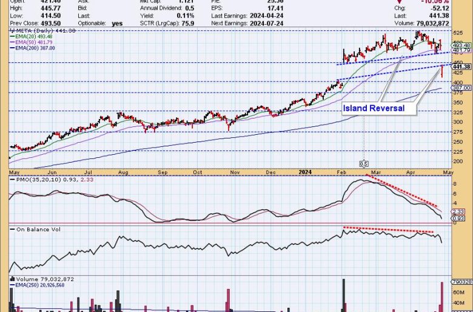Click the latest red volume spike bar
Screen dimensions: 473x312
442,297
